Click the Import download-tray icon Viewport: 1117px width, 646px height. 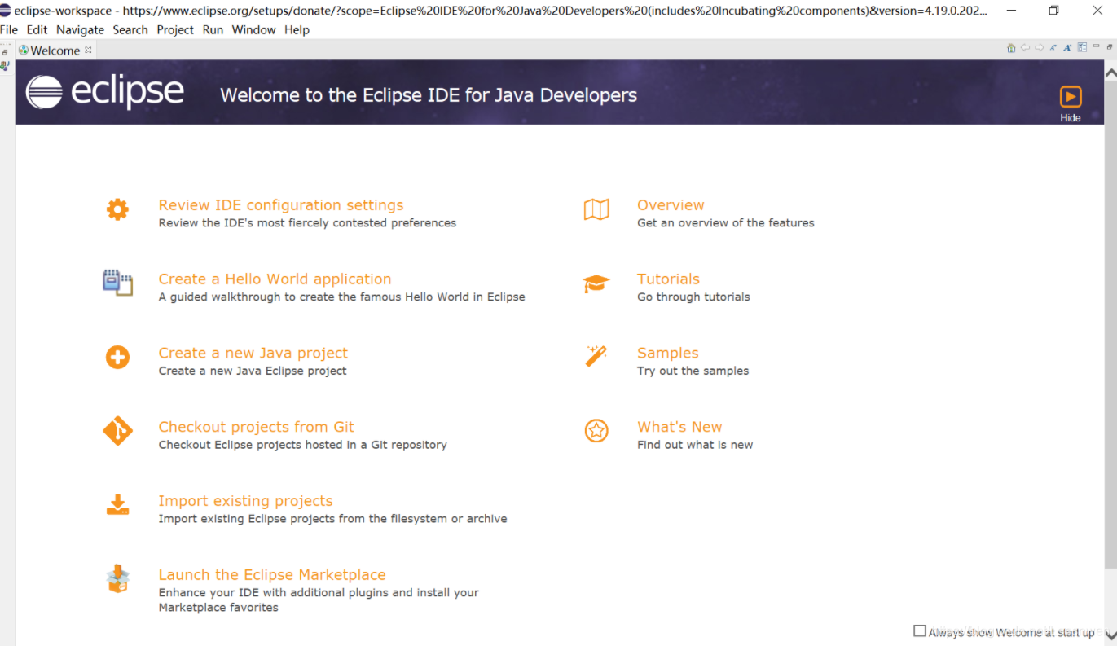tap(117, 505)
